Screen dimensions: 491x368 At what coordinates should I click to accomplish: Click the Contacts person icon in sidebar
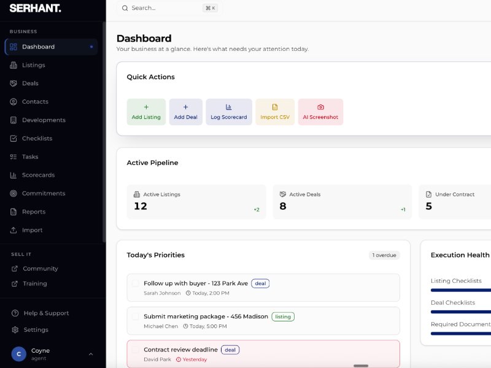tap(14, 102)
